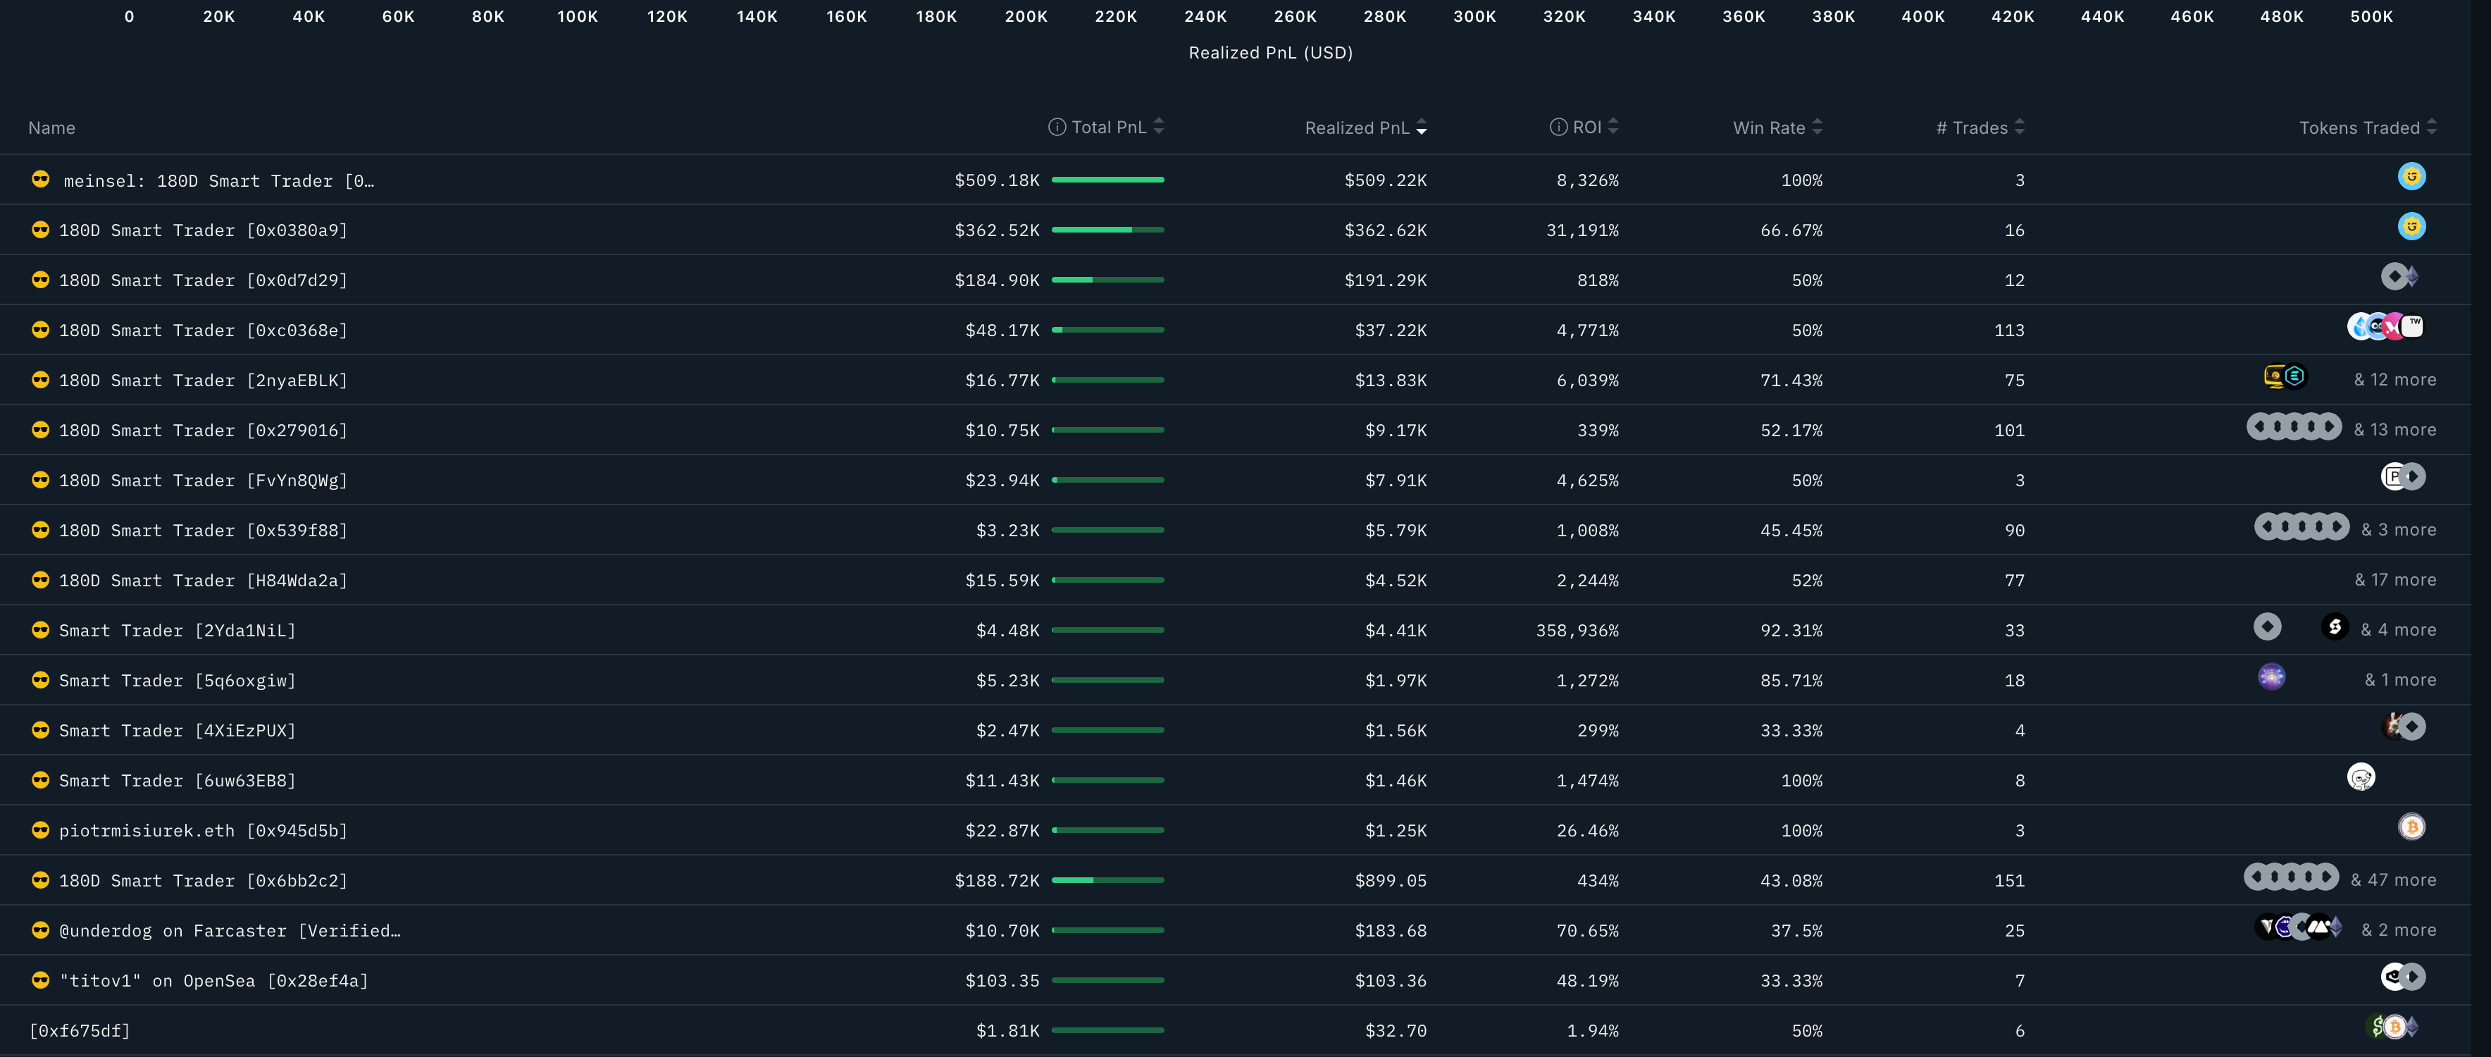This screenshot has width=2491, height=1057.
Task: Click the white face token icon in 6uw63EB8 row
Action: (2361, 777)
